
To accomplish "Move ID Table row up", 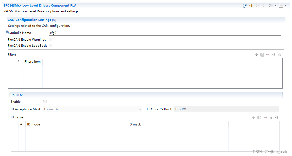I will (x=271, y=117).
